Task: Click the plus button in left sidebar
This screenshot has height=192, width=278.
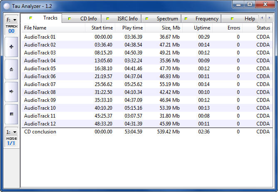Action: 11,47
